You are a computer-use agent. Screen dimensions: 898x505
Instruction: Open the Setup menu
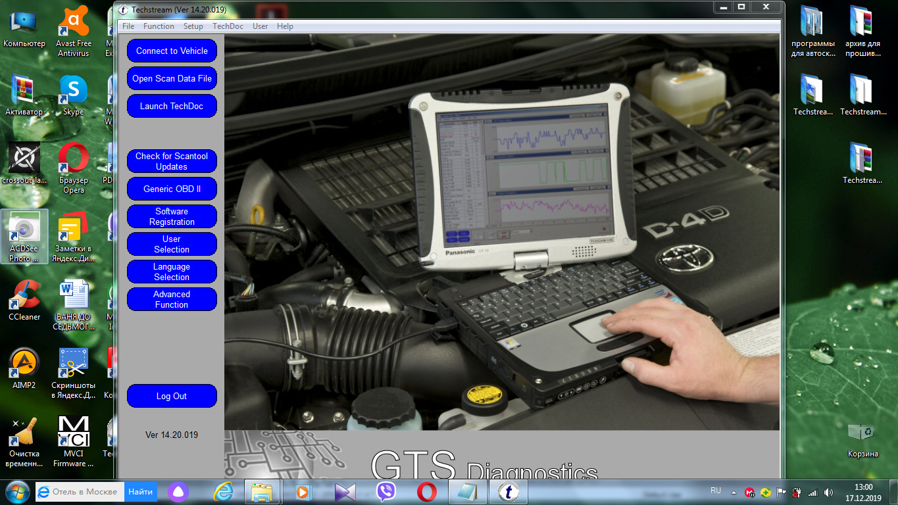193,26
